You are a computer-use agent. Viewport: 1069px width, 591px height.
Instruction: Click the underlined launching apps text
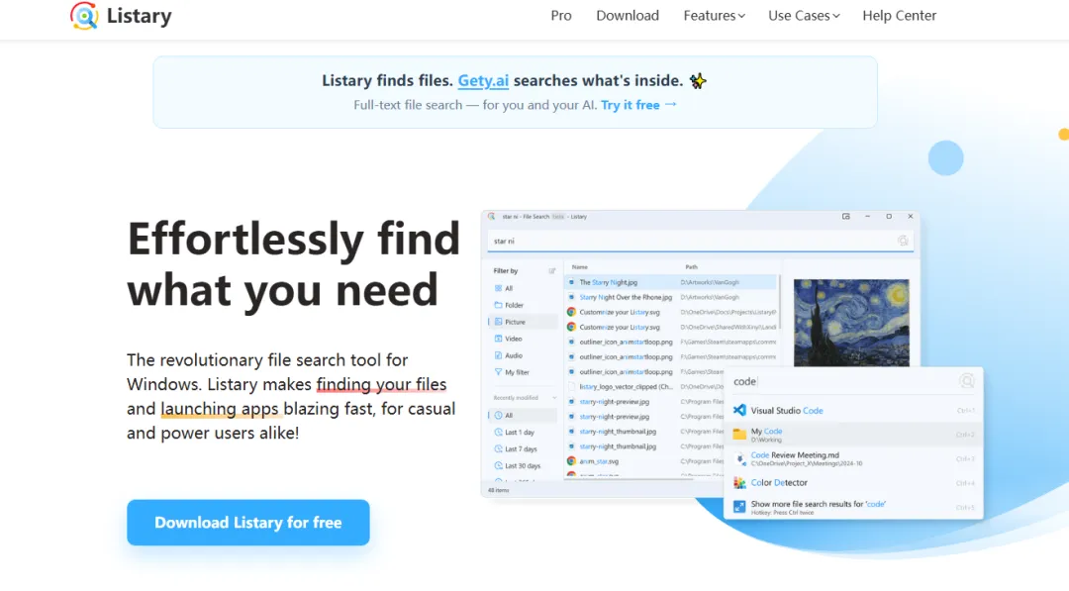coord(220,409)
